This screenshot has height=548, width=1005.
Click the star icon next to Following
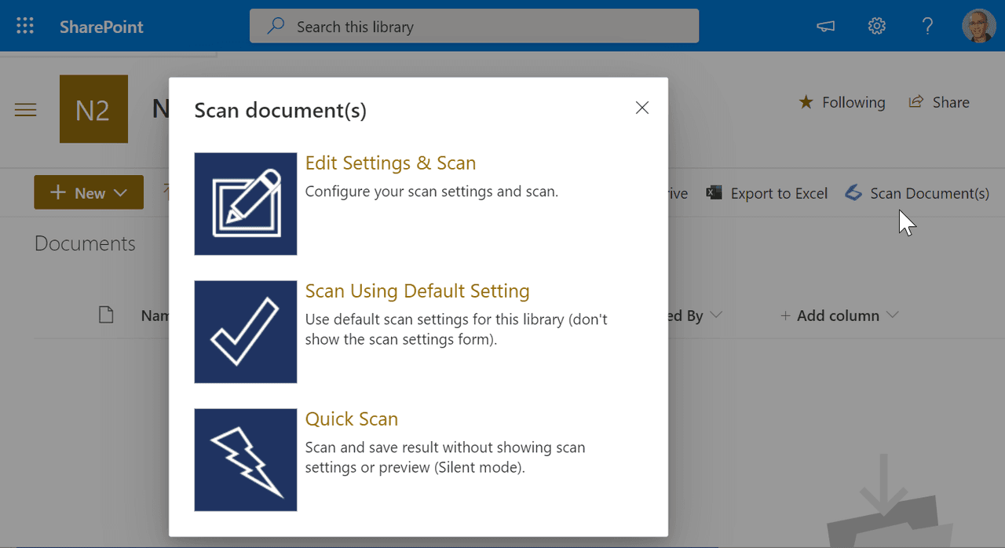coord(806,102)
